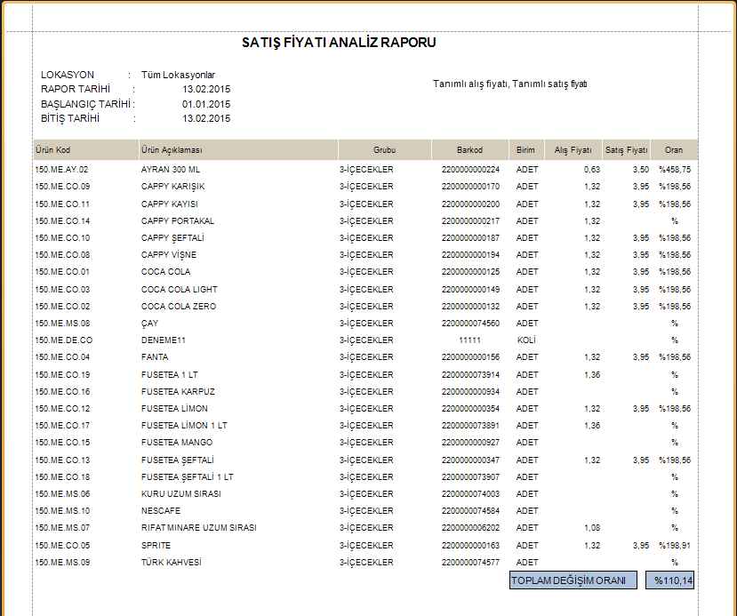This screenshot has width=737, height=616.
Task: Click the COCA COLA product code 150.ME.CO.01
Action: tap(62, 272)
